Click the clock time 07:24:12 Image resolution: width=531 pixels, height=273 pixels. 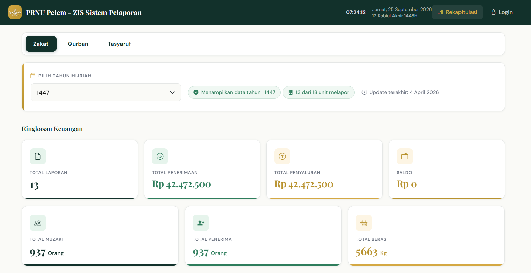coord(356,12)
